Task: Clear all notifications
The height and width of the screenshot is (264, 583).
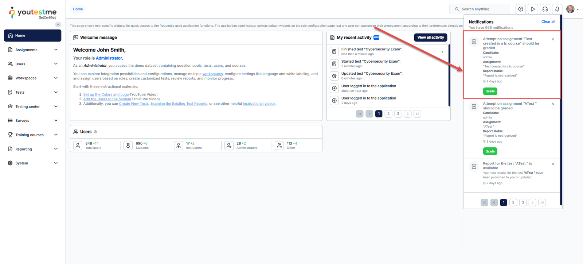Action: pos(548,22)
